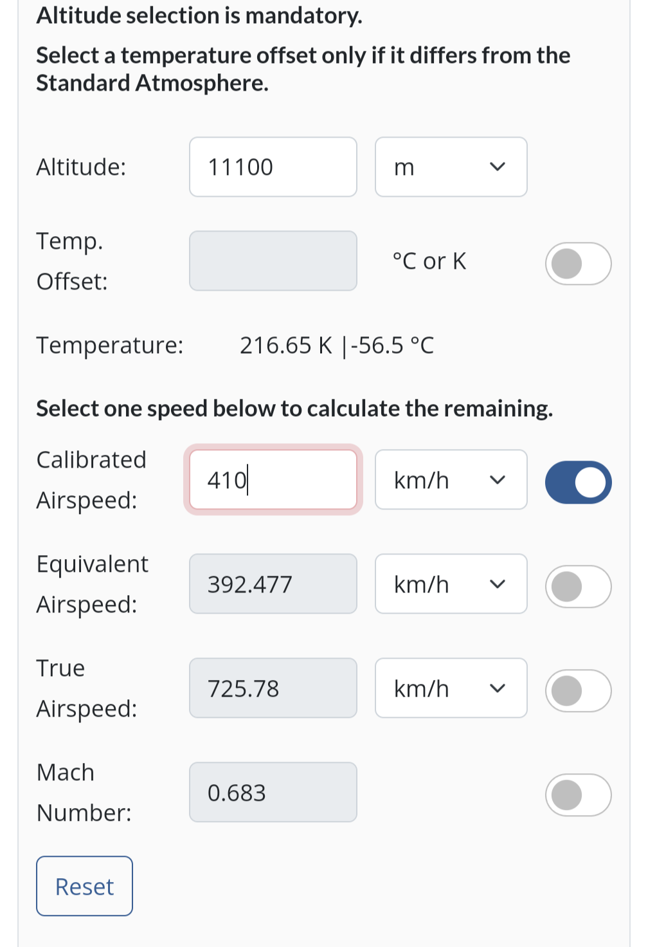Click the Reset button

click(84, 886)
